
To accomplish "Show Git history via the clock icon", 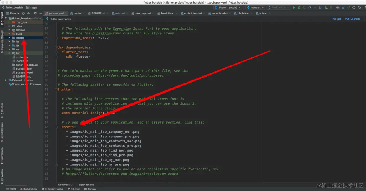I will (354, 8).
